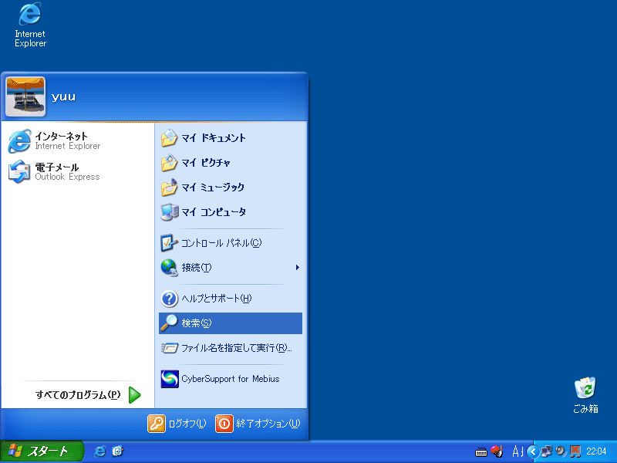Viewport: 617px width, 463px height.
Task: Click the volume speaker tray icon
Action: tap(561, 451)
